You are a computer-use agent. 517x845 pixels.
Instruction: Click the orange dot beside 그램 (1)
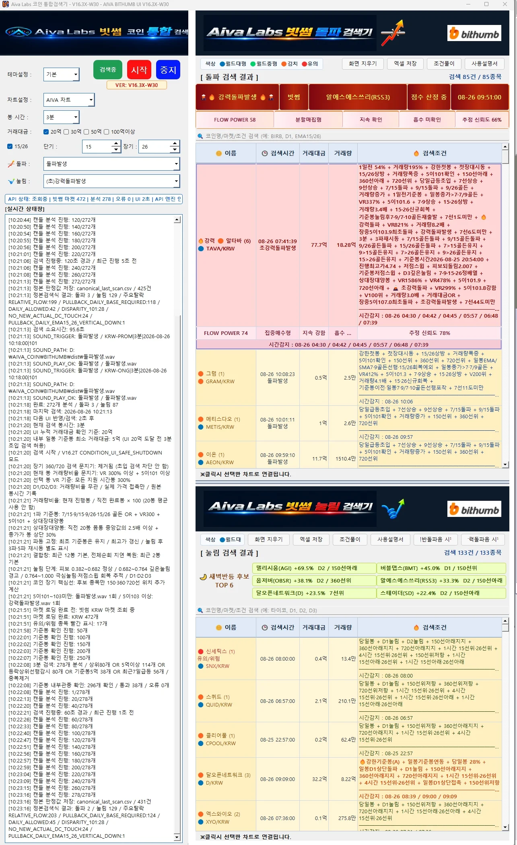click(201, 374)
